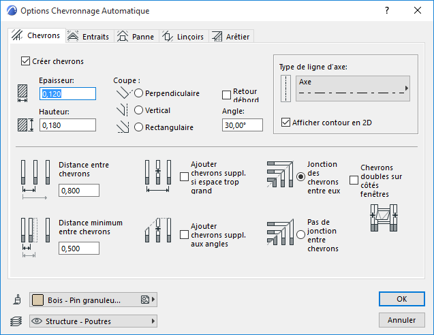Click the rafter junction illustration icon
This screenshot has width=434, height=335.
[279, 176]
